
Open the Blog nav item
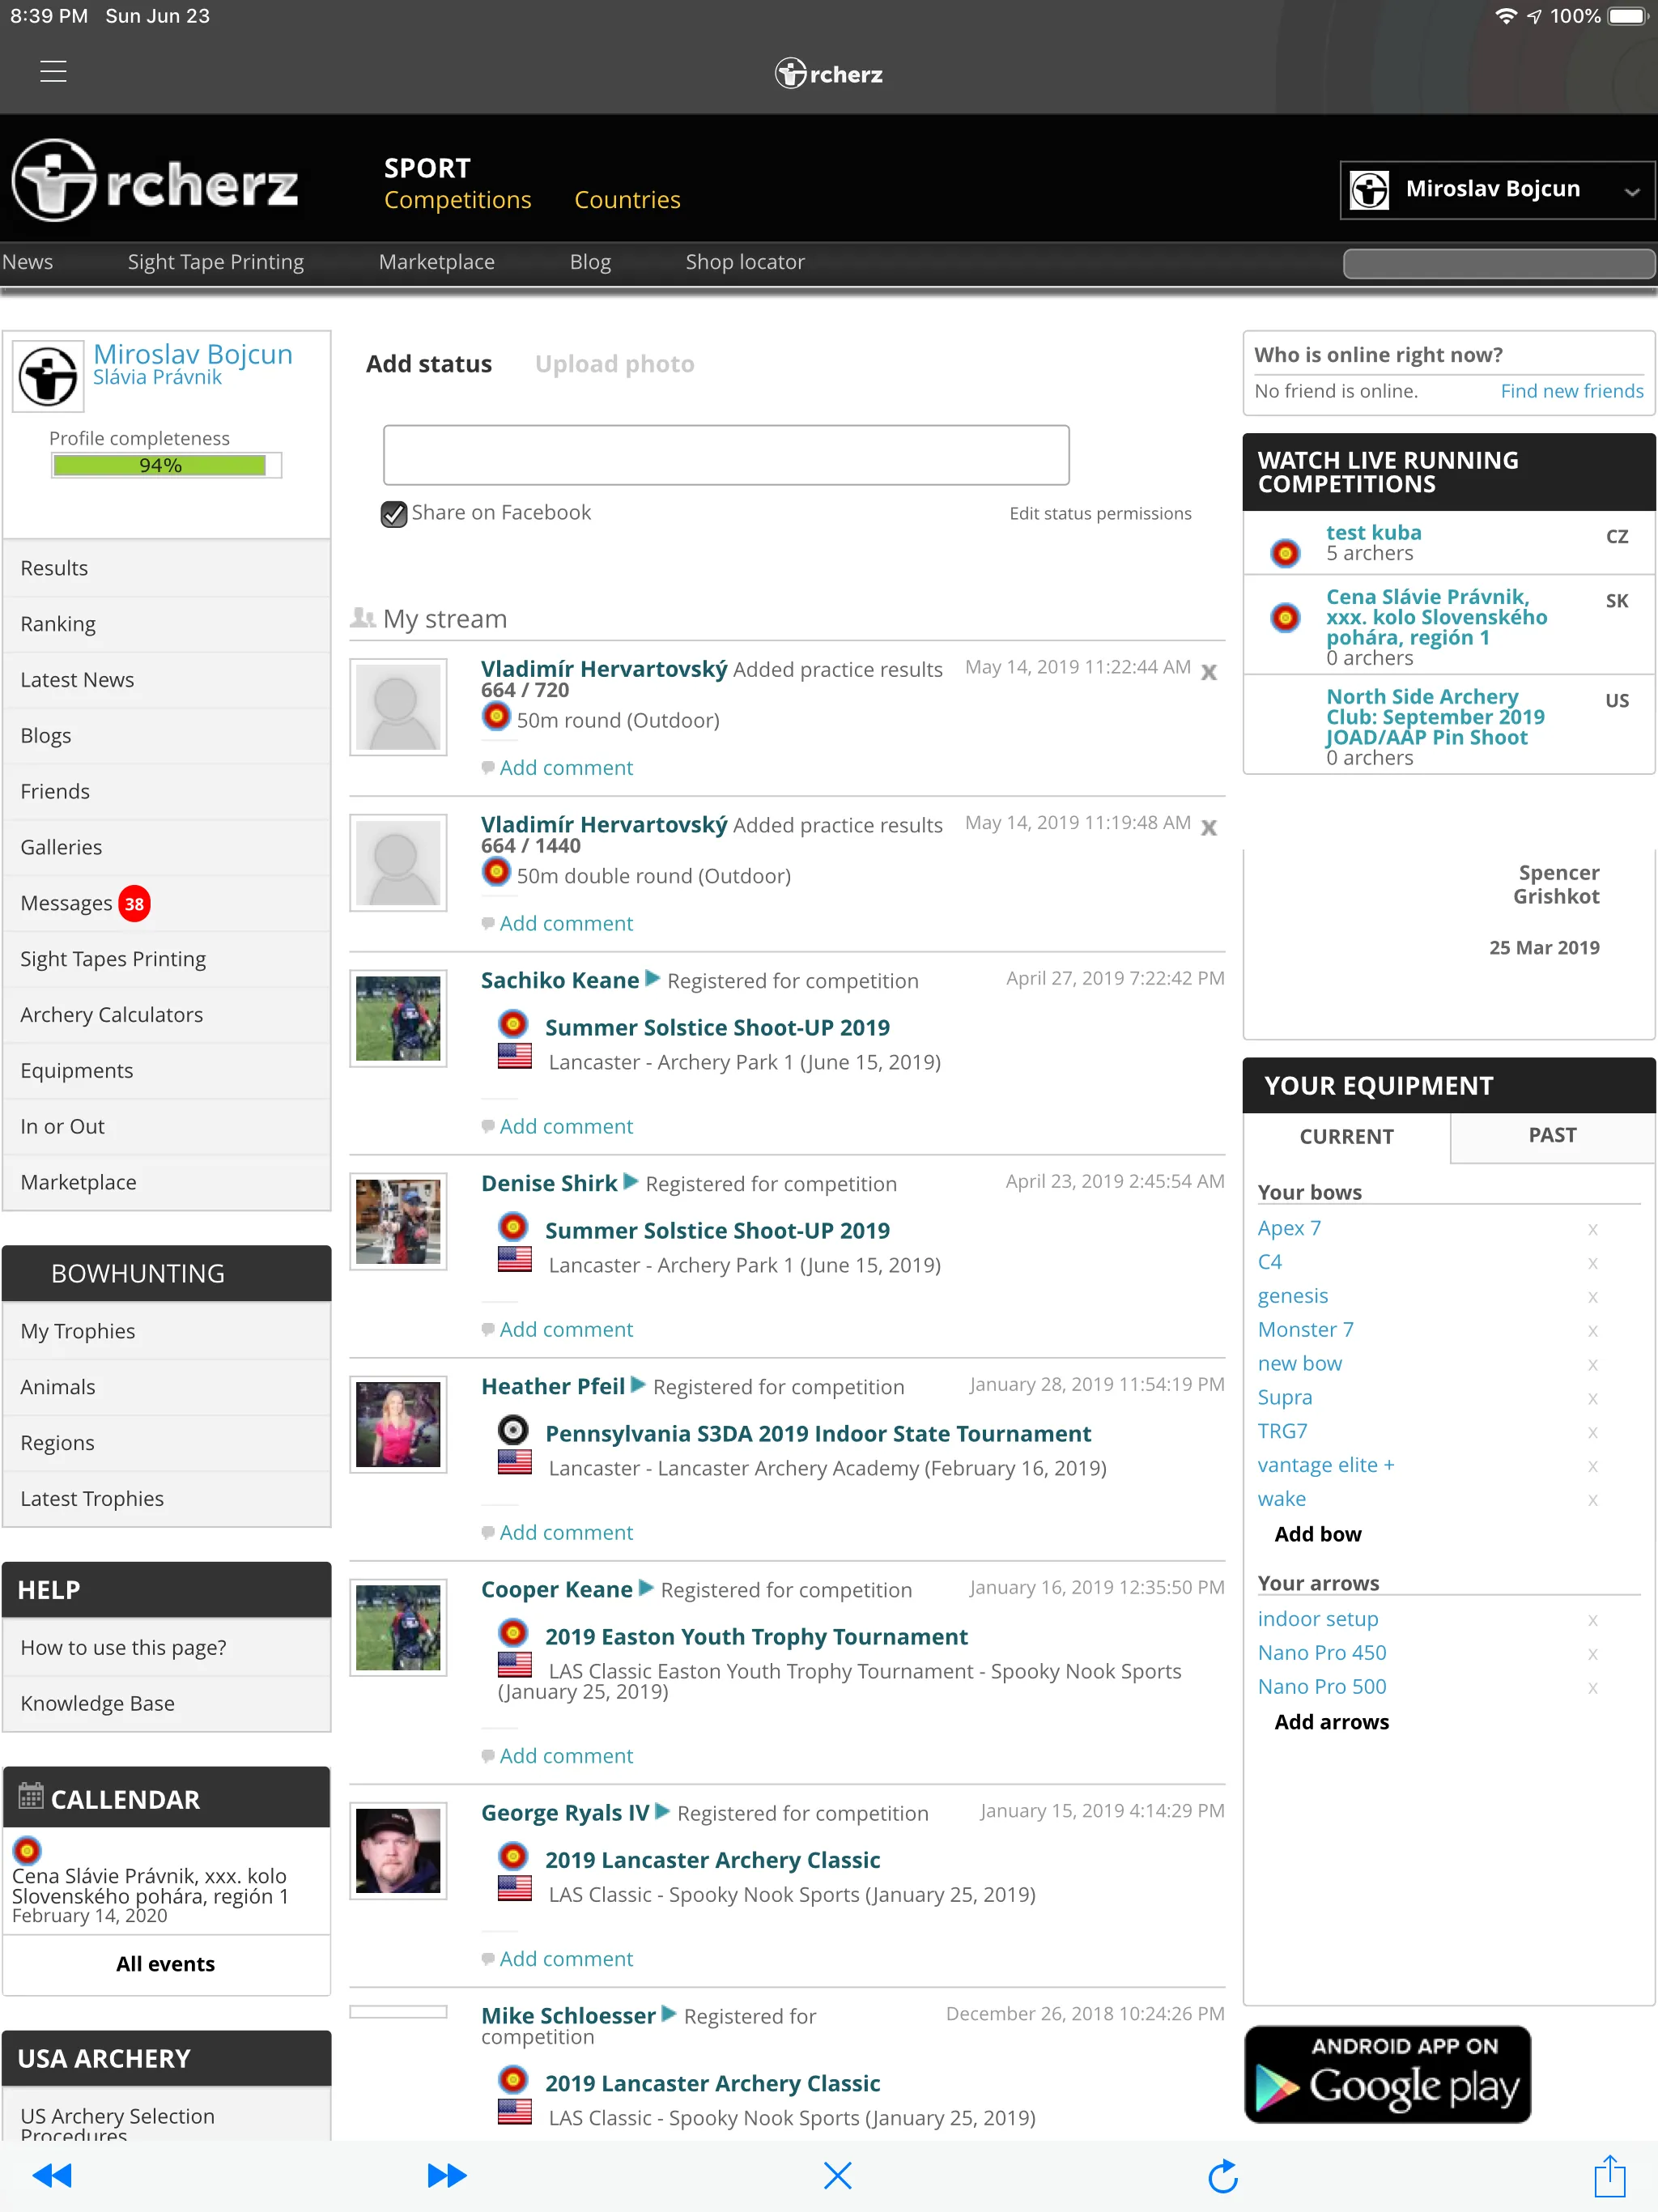pos(590,261)
